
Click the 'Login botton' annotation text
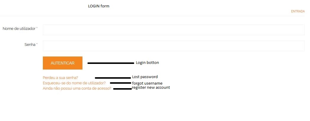pyautogui.click(x=147, y=63)
